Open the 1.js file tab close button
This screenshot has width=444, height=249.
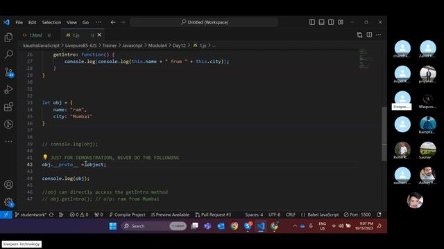click(x=99, y=35)
